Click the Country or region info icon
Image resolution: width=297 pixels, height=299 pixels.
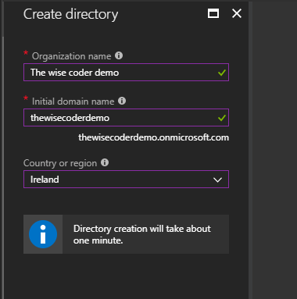(105, 162)
